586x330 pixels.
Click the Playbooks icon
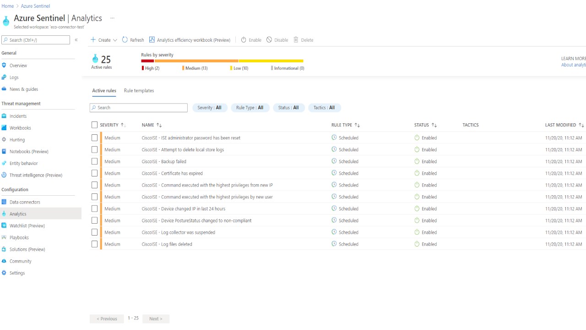tap(4, 237)
